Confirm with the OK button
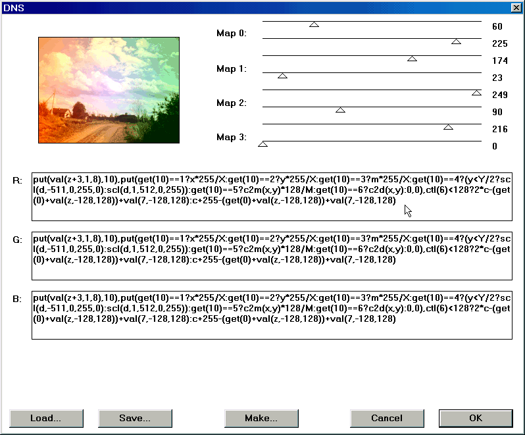The width and height of the screenshot is (525, 435). 475,418
